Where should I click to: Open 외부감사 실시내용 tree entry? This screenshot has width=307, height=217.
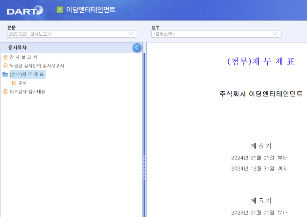pyautogui.click(x=27, y=92)
